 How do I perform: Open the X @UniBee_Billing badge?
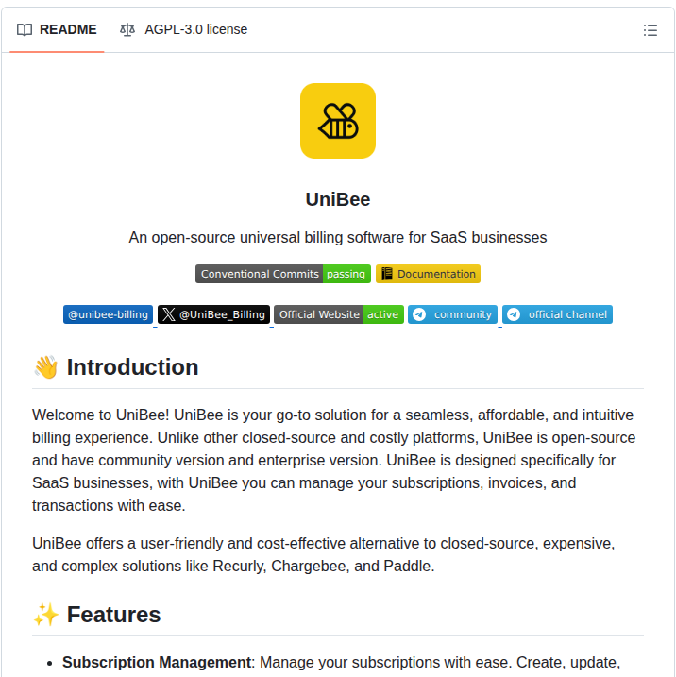(213, 314)
